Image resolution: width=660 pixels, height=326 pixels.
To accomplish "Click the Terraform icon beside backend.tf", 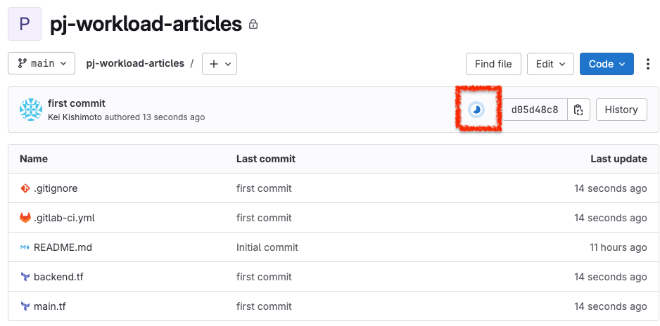I will pos(25,277).
